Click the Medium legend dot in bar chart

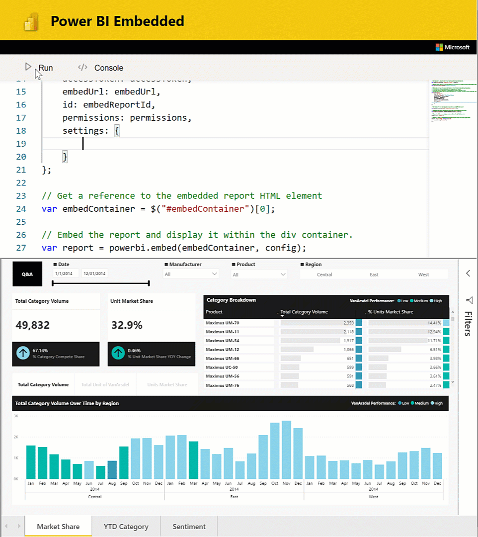412,403
